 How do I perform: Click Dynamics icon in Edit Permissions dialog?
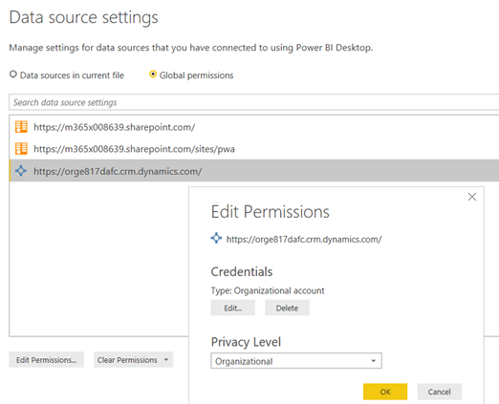[x=216, y=238]
